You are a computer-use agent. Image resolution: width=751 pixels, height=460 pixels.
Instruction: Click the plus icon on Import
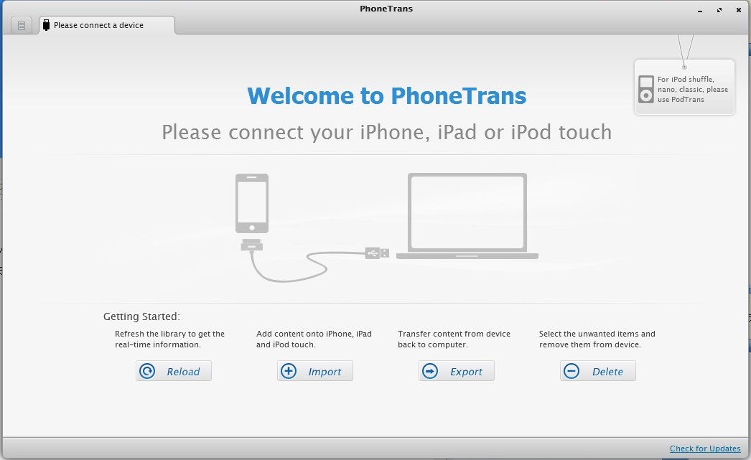point(289,371)
